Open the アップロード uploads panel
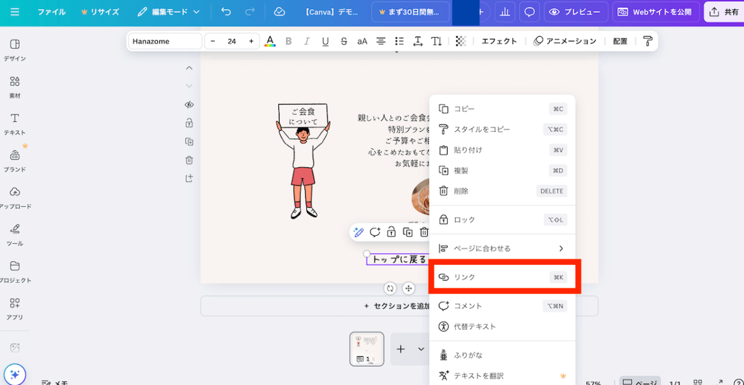Image resolution: width=744 pixels, height=385 pixels. 15,197
